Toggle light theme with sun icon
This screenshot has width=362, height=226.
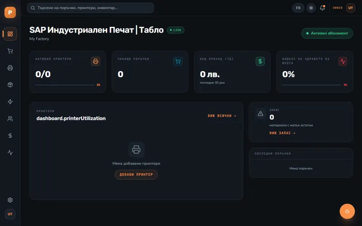click(x=311, y=8)
